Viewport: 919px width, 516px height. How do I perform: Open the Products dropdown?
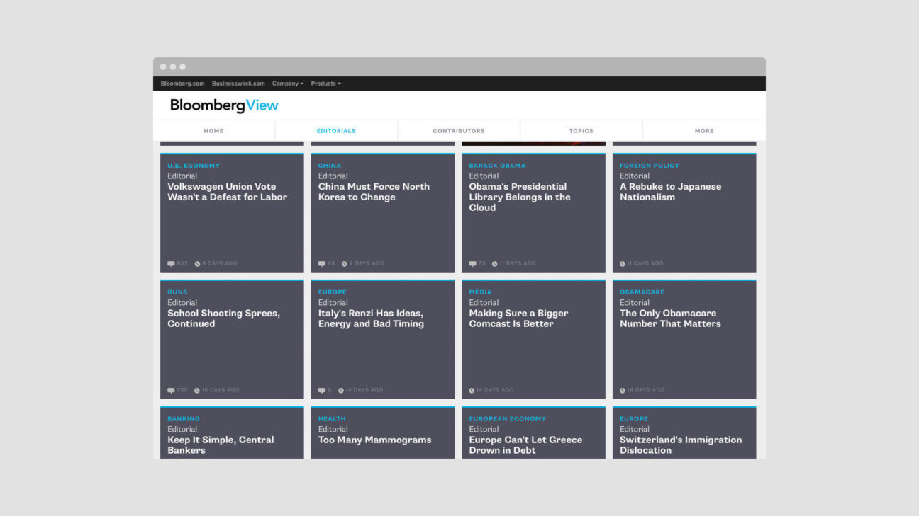coord(325,83)
